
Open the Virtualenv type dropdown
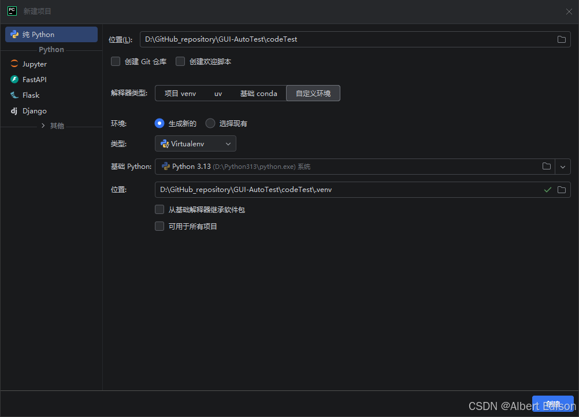click(x=195, y=144)
